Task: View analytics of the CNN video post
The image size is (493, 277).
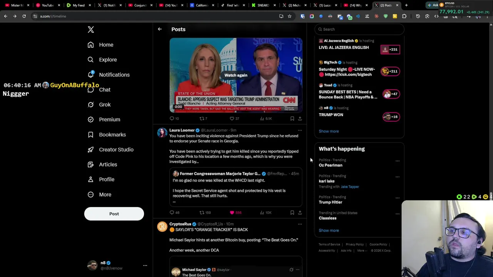Action: coord(266,118)
